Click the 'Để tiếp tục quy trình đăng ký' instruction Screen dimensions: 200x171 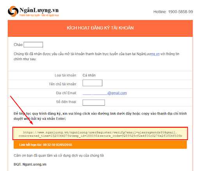100,116
